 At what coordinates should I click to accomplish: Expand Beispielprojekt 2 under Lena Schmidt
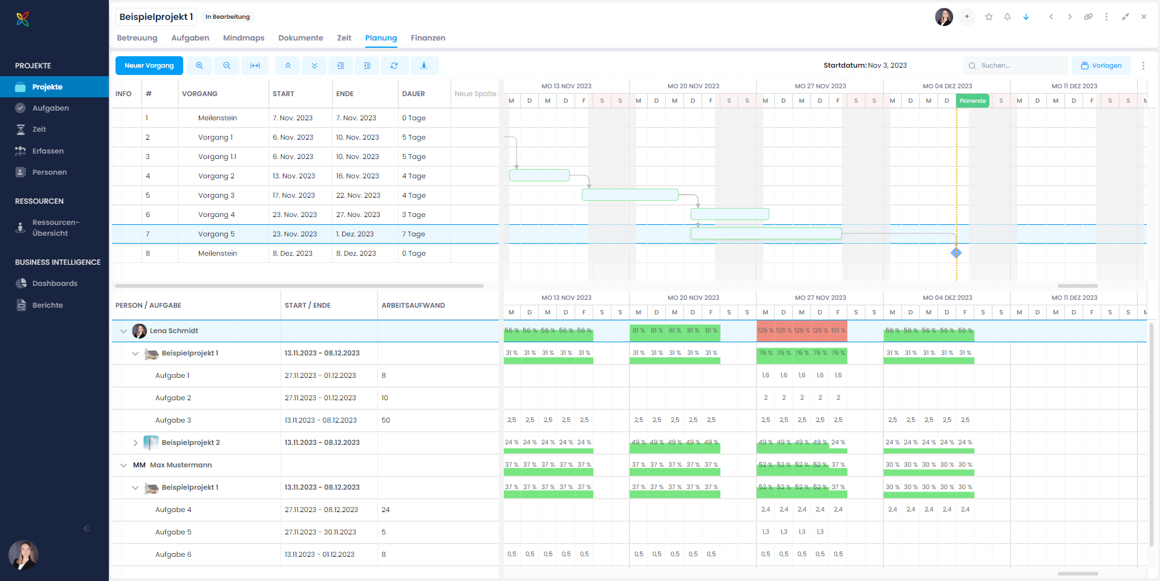pos(135,442)
